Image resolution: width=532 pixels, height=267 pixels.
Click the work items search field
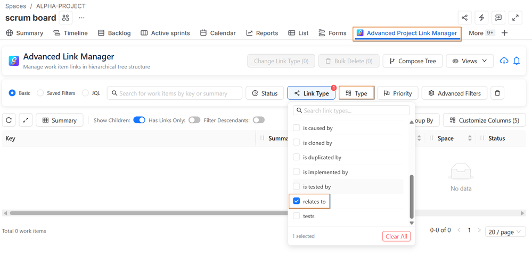pos(174,93)
